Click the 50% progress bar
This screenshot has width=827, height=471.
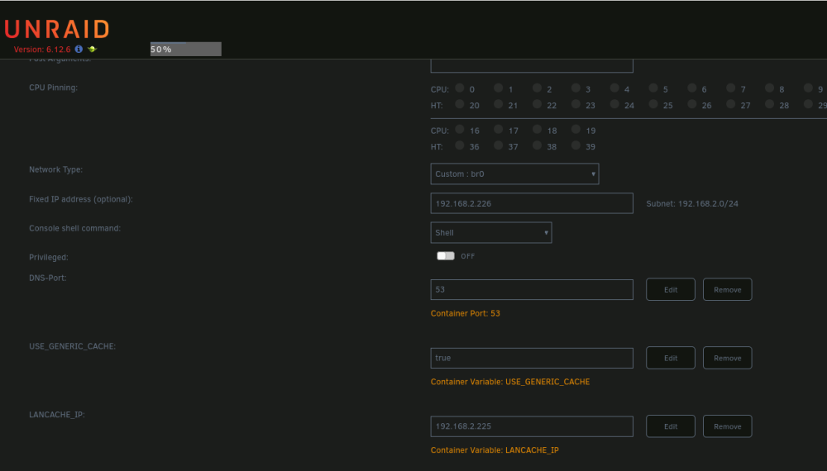185,49
